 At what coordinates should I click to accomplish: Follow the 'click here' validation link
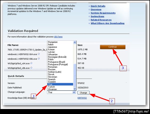58,37
